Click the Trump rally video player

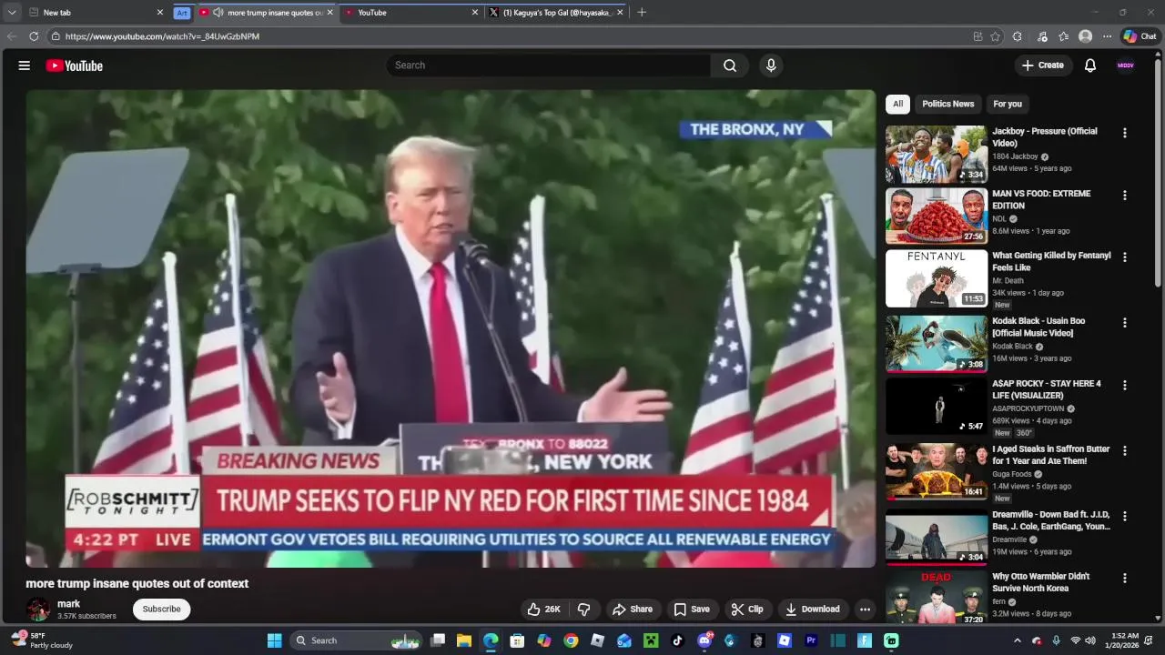451,328
